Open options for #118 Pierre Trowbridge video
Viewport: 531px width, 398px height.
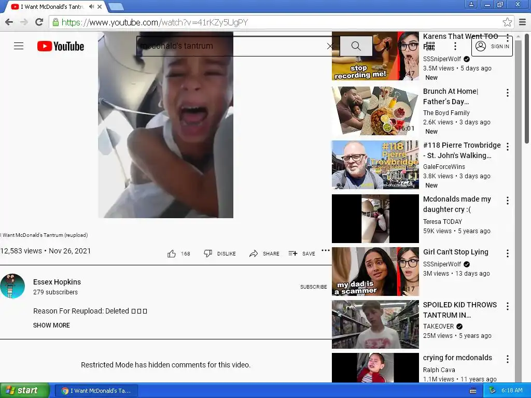point(507,147)
